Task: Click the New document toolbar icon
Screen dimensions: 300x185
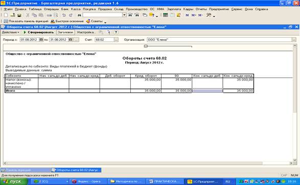Action: coord(6,15)
